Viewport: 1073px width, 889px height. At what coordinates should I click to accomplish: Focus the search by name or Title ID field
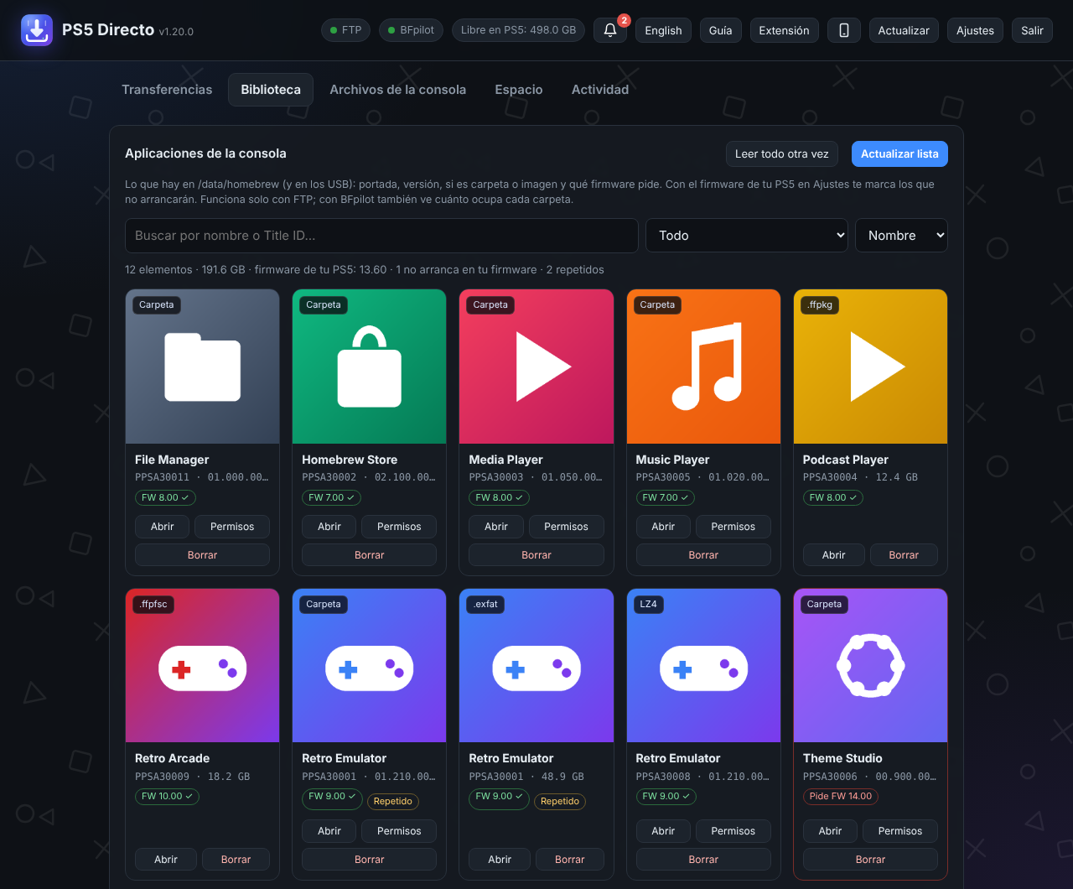tap(381, 236)
